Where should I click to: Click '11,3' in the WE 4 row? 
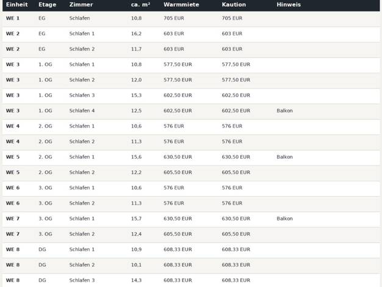[x=136, y=142]
